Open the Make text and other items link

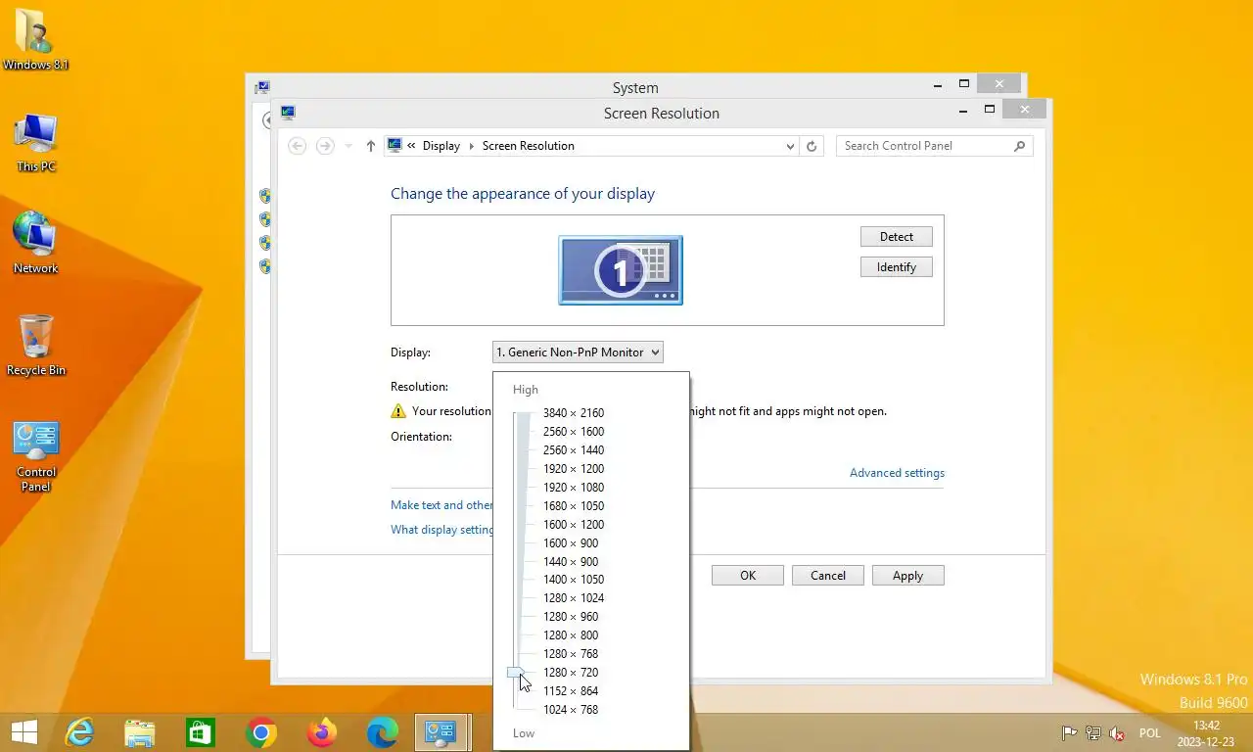441,505
